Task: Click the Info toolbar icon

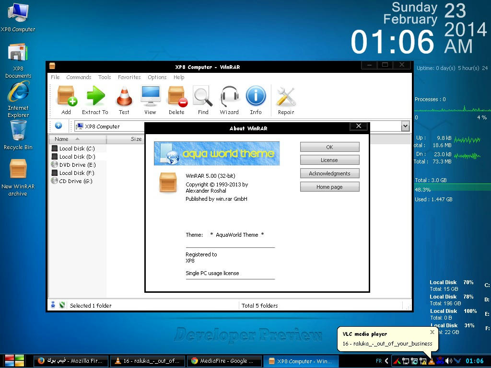Action: [x=256, y=100]
